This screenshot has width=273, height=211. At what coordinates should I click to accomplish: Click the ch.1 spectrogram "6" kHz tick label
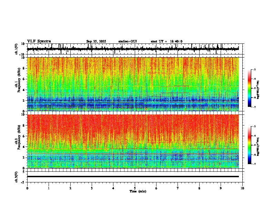pyautogui.click(x=24, y=79)
